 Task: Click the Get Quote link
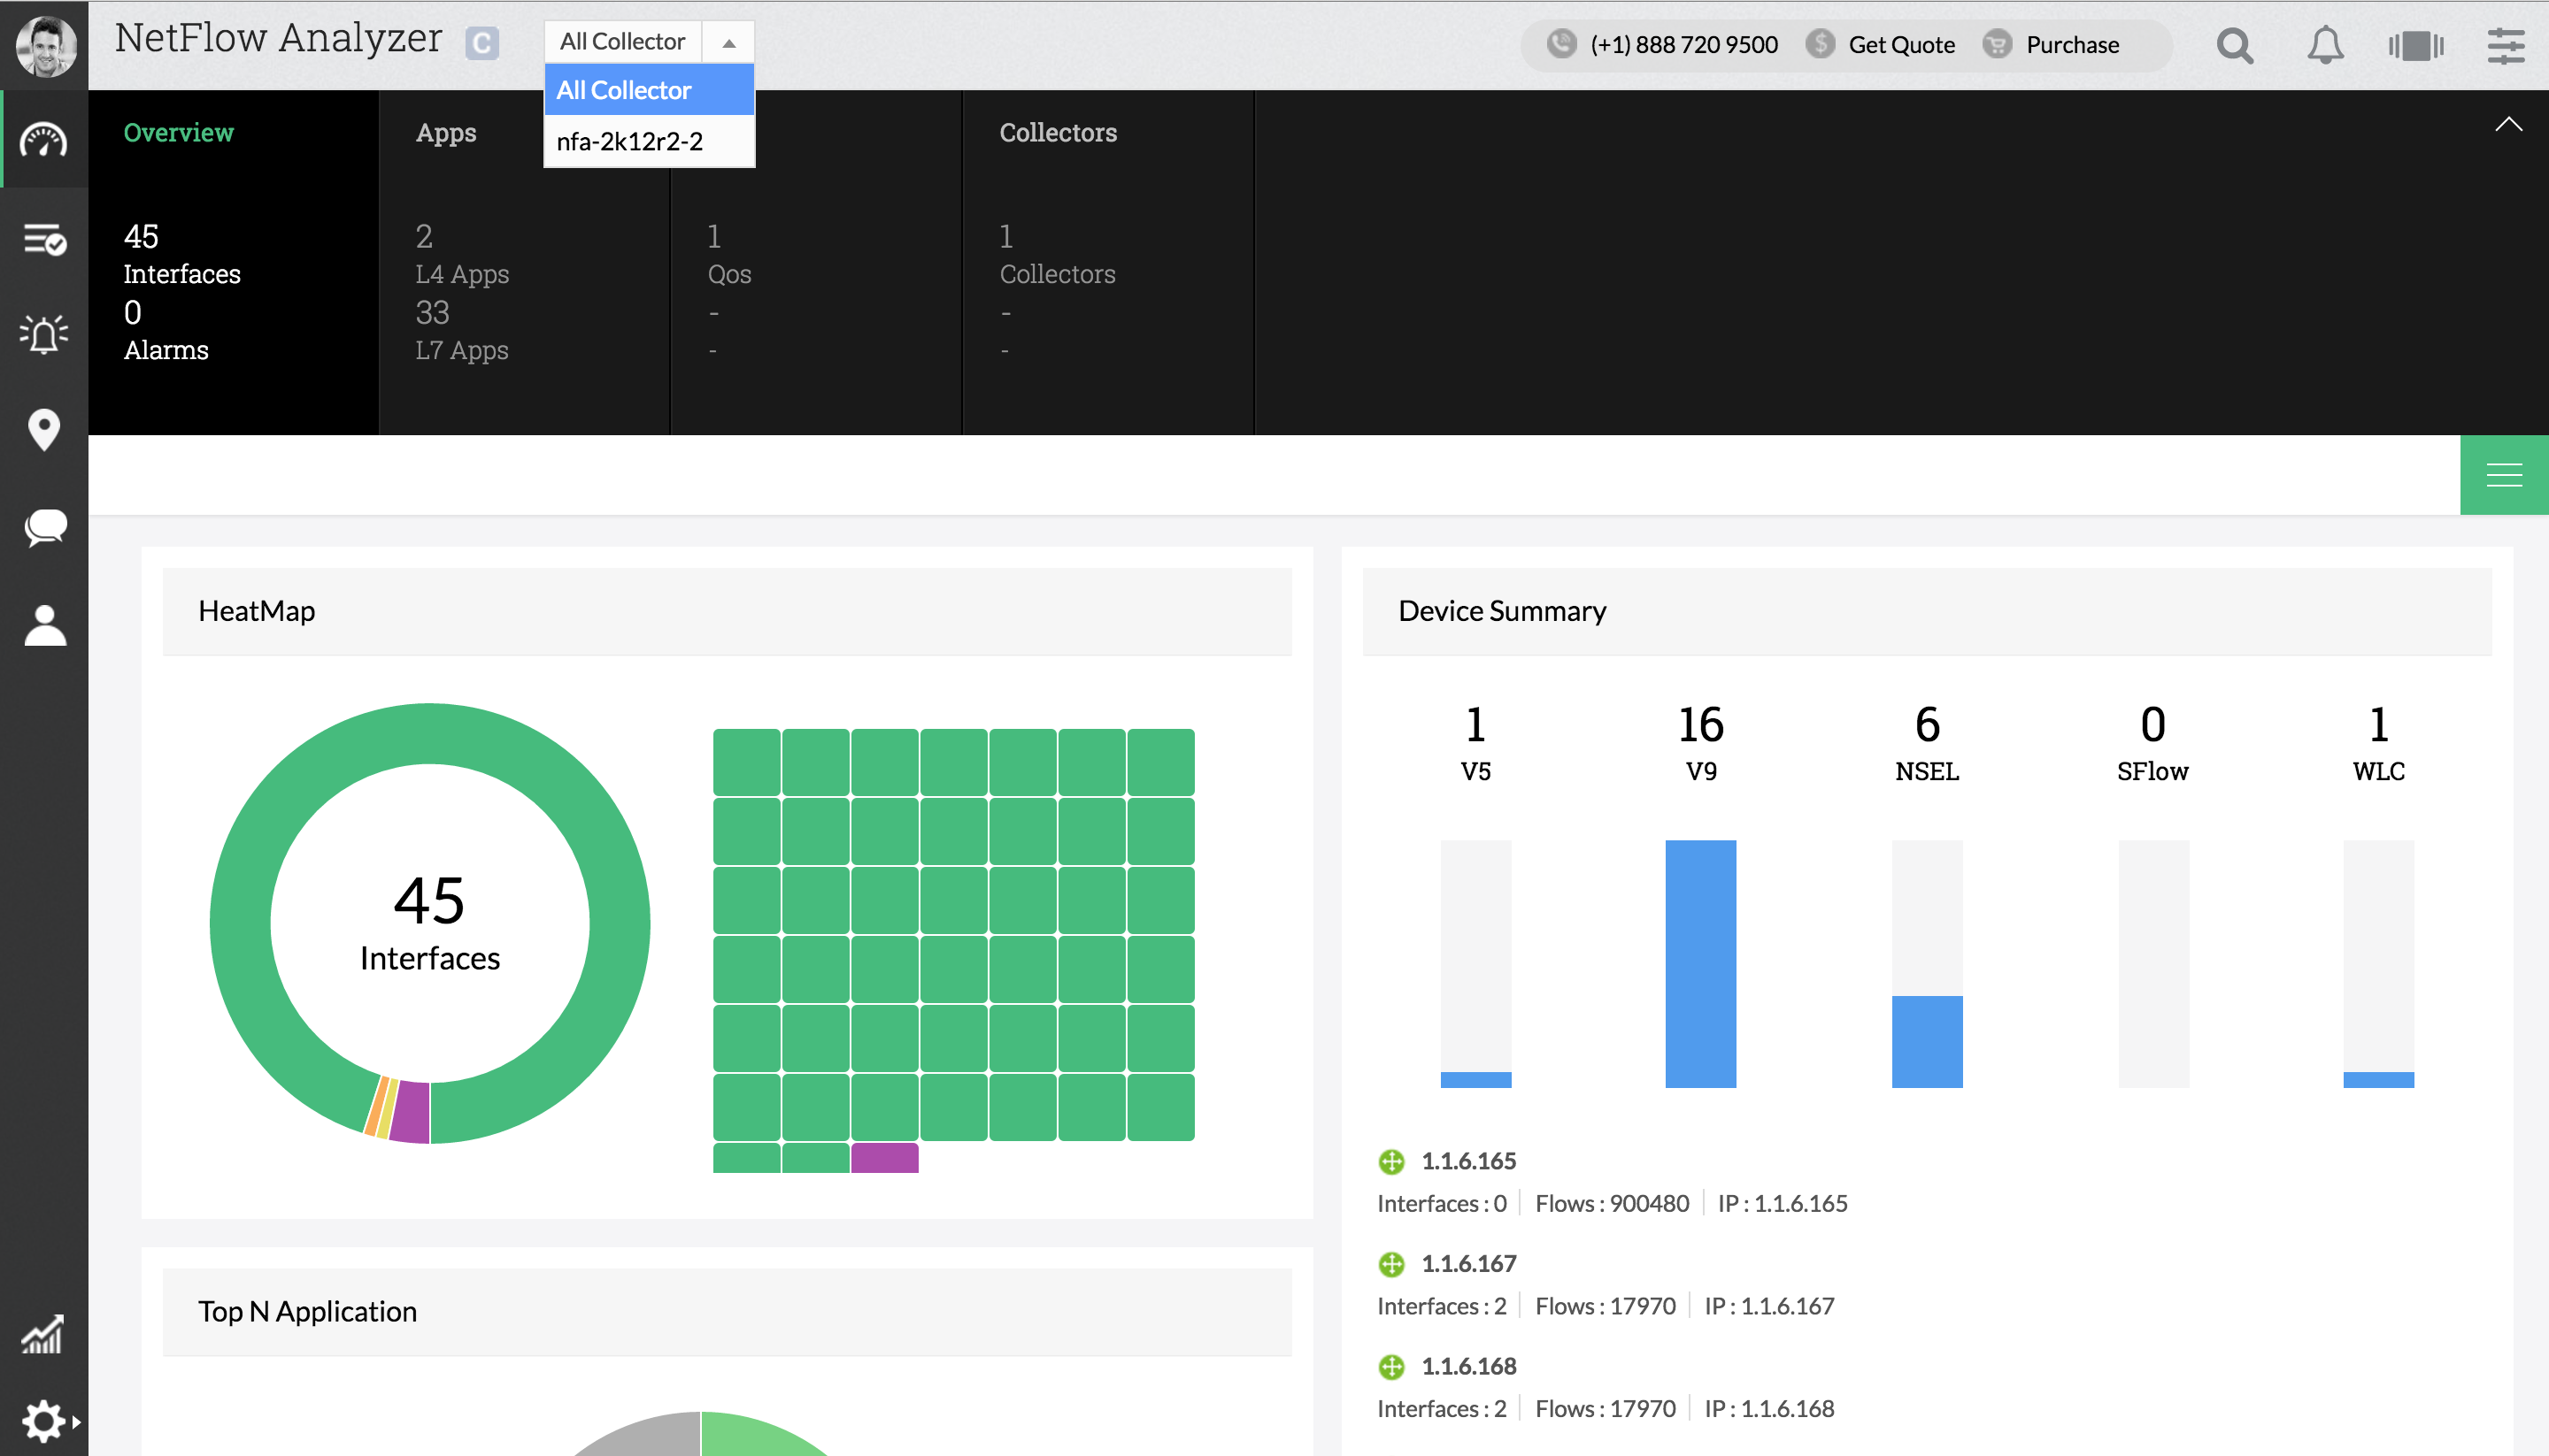pos(1901,45)
